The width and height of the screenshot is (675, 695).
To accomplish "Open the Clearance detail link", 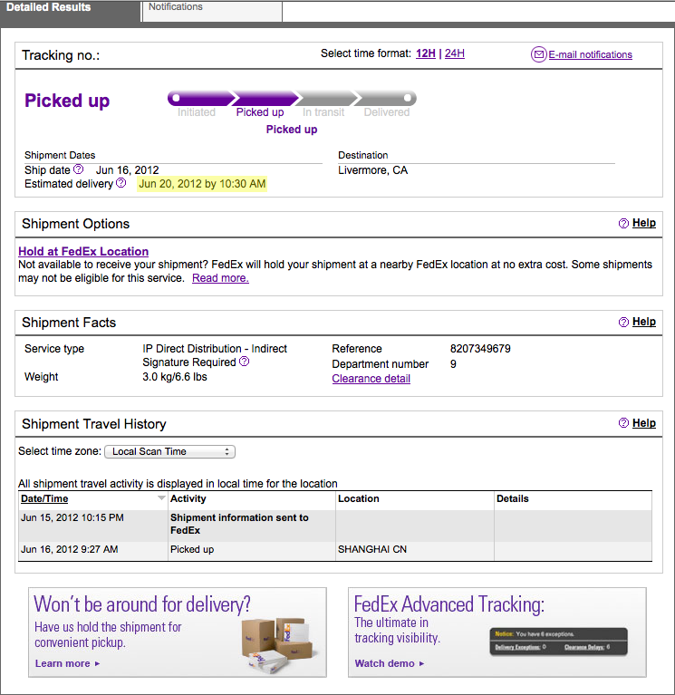I will [x=371, y=379].
